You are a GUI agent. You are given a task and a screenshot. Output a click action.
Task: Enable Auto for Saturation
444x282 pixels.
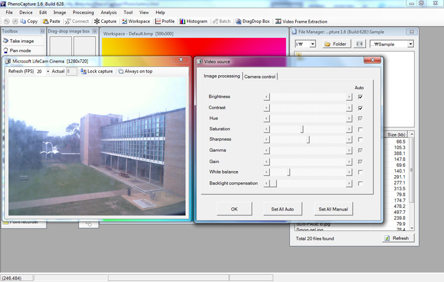pos(360,129)
